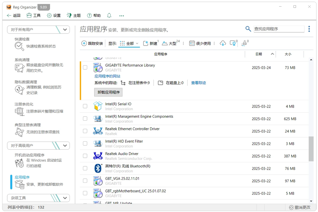This screenshot has width=318, height=212.
Task: Open the 帮助 help menu
Action: [94, 16]
